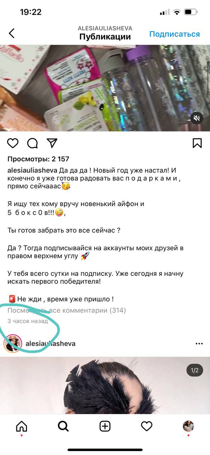Tap the 1/2 carousel indicator
Viewport: 210px width, 455px height.
tap(195, 370)
